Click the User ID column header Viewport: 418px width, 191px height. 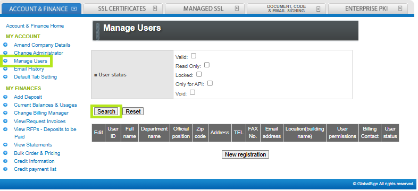pos(113,133)
